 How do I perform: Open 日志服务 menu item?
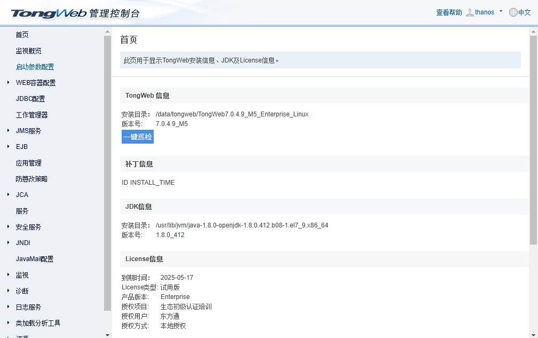coord(28,307)
